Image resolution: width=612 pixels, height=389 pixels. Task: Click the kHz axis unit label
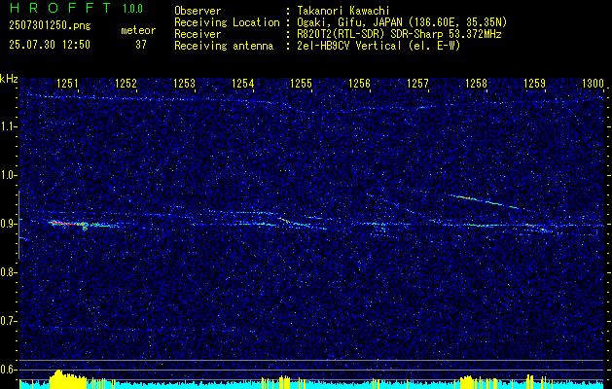point(9,79)
